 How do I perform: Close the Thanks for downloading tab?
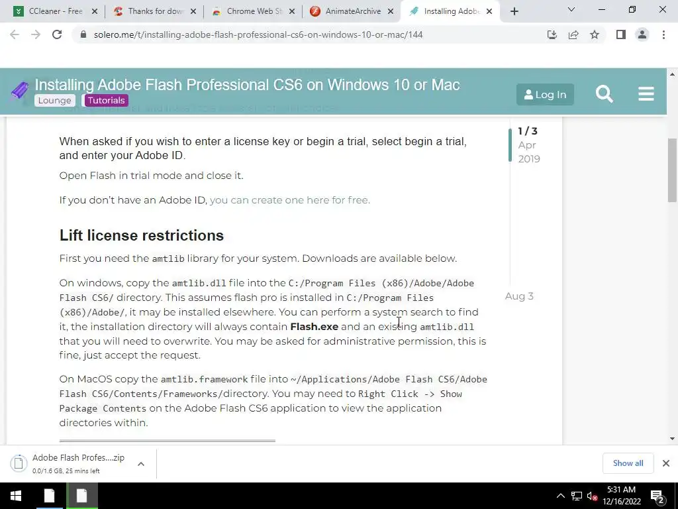click(193, 12)
